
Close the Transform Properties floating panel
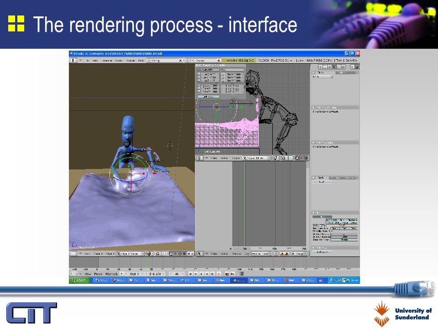click(197, 65)
